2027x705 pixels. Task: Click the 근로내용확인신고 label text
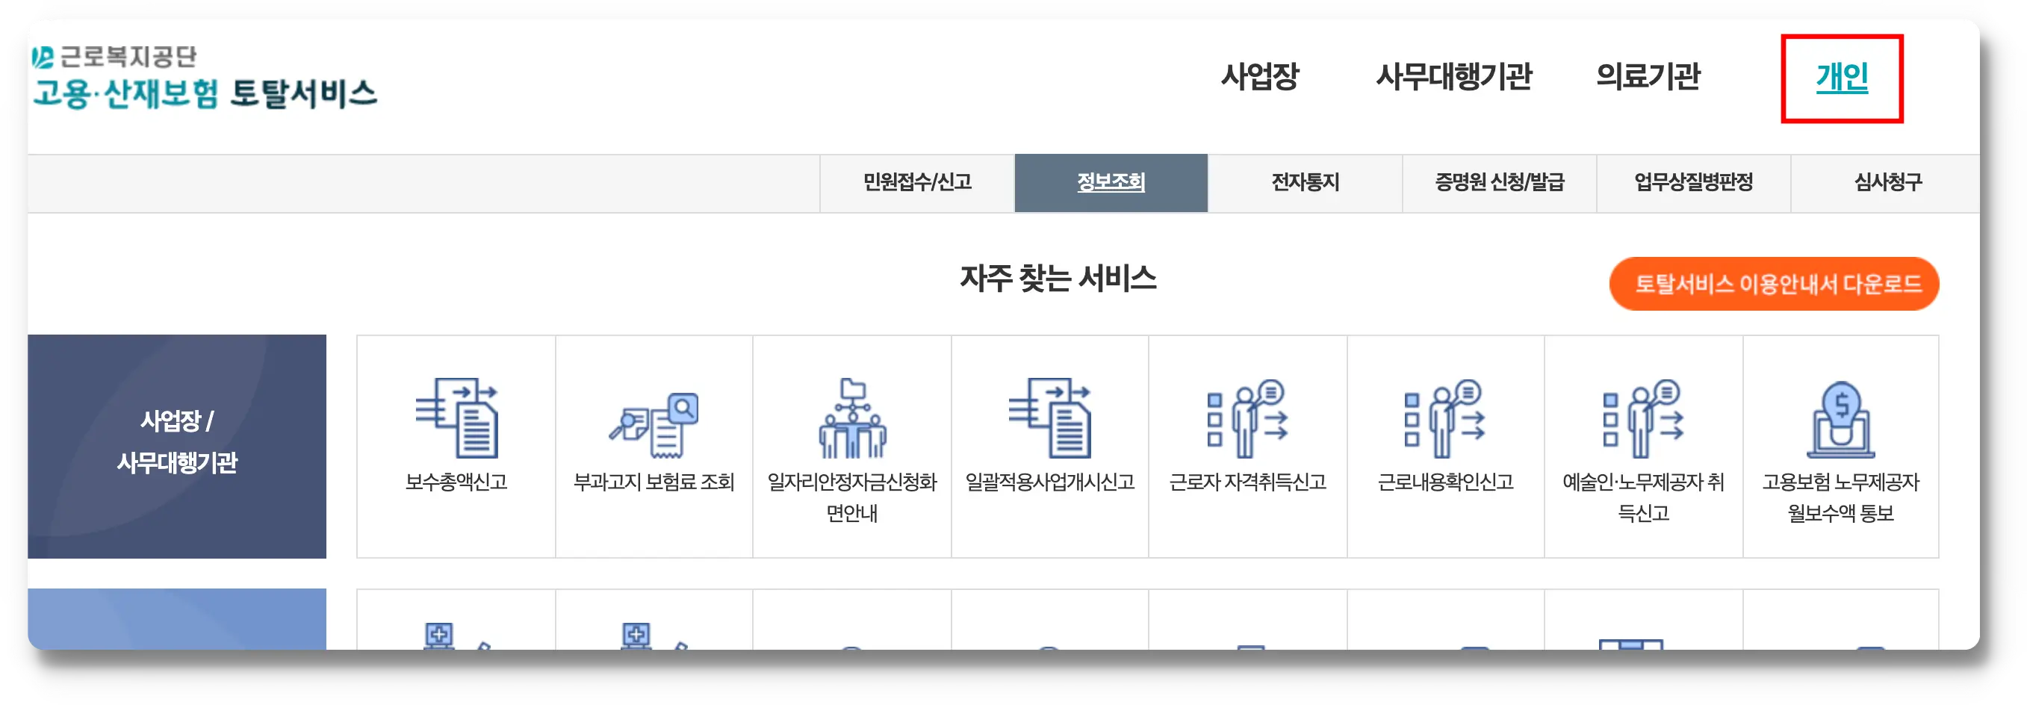click(x=1444, y=482)
